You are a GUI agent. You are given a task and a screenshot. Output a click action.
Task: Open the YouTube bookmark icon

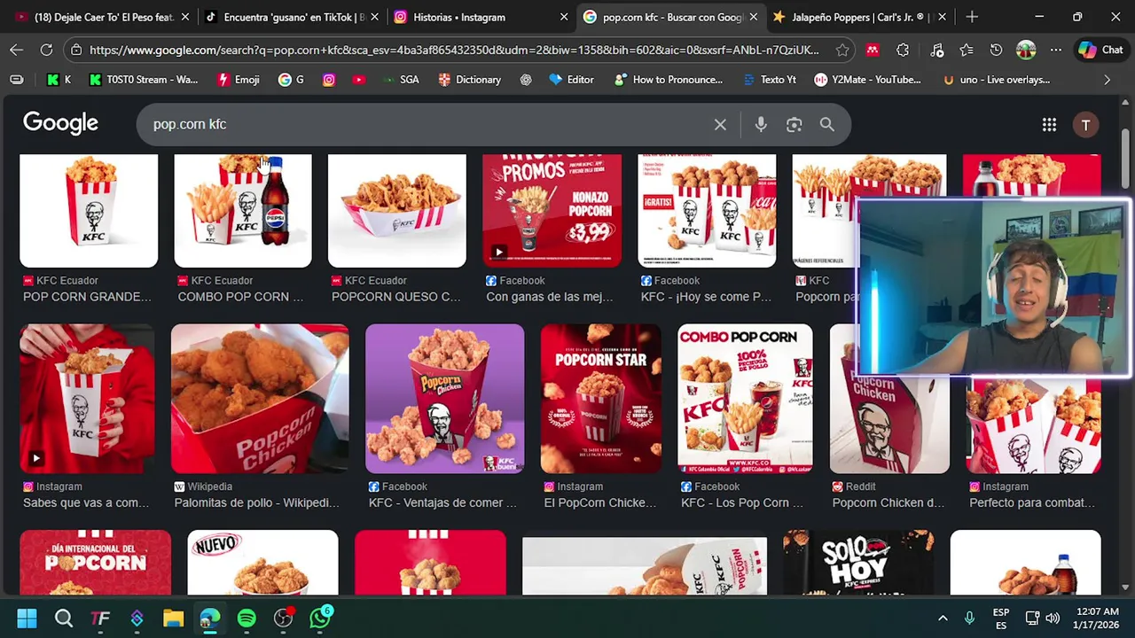358,80
